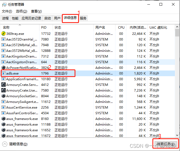Click memory value 2,464 K
Viewport: 180px width, 151px height.
point(140,68)
